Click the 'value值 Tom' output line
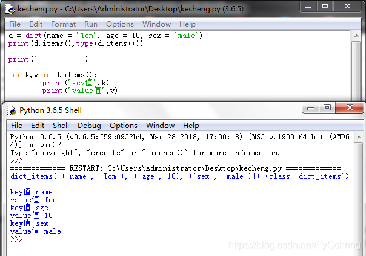 pyautogui.click(x=33, y=200)
